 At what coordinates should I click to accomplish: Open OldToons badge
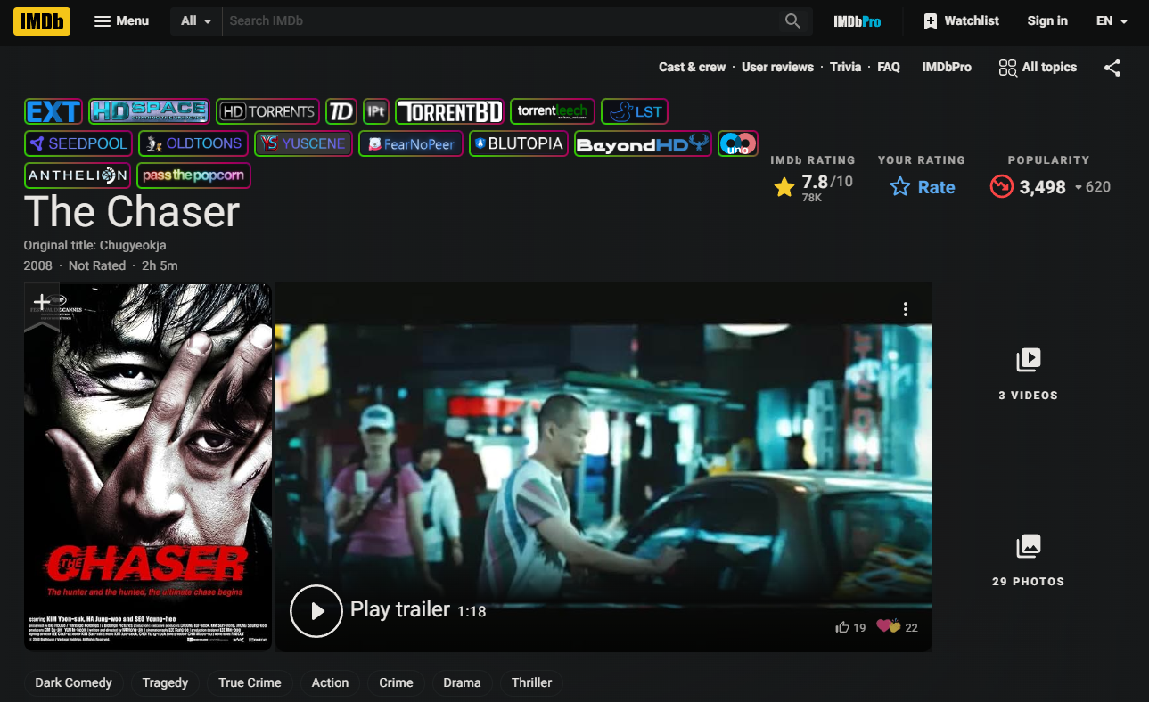(x=193, y=143)
